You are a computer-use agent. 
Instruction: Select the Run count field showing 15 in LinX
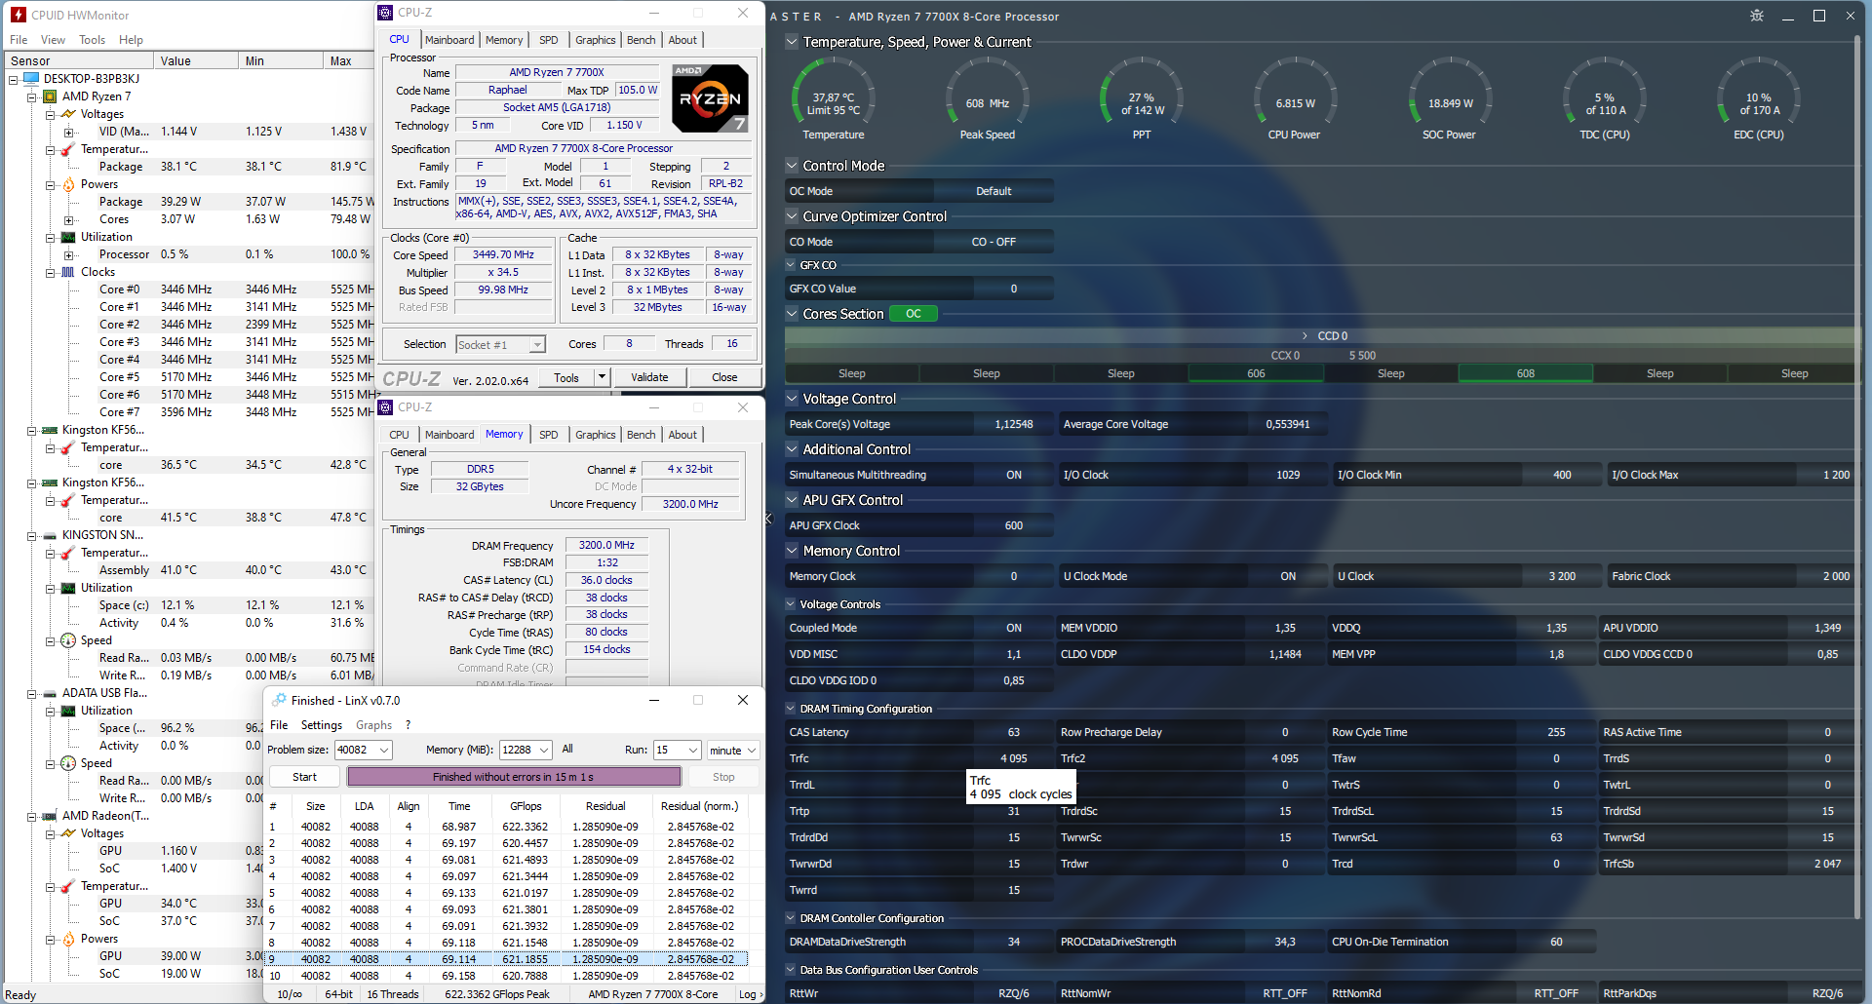pyautogui.click(x=678, y=750)
